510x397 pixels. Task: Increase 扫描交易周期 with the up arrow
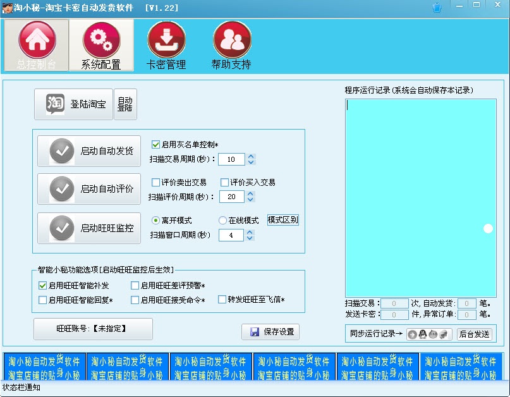[251, 156]
